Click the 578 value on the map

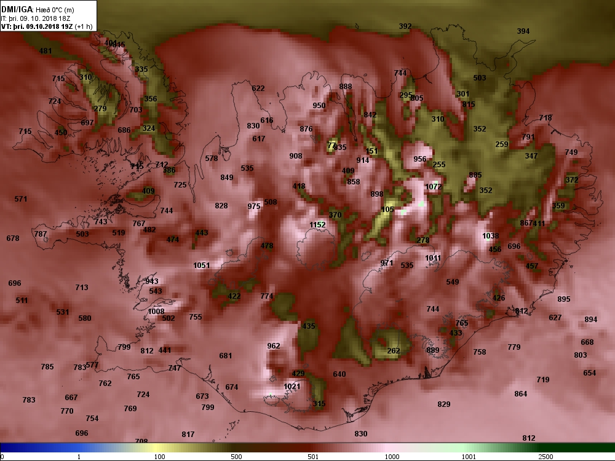tap(212, 159)
